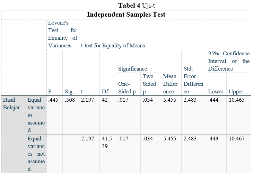Click the Levene's Test for Equality header
Viewport: 253px width, 175px height.
[63, 34]
